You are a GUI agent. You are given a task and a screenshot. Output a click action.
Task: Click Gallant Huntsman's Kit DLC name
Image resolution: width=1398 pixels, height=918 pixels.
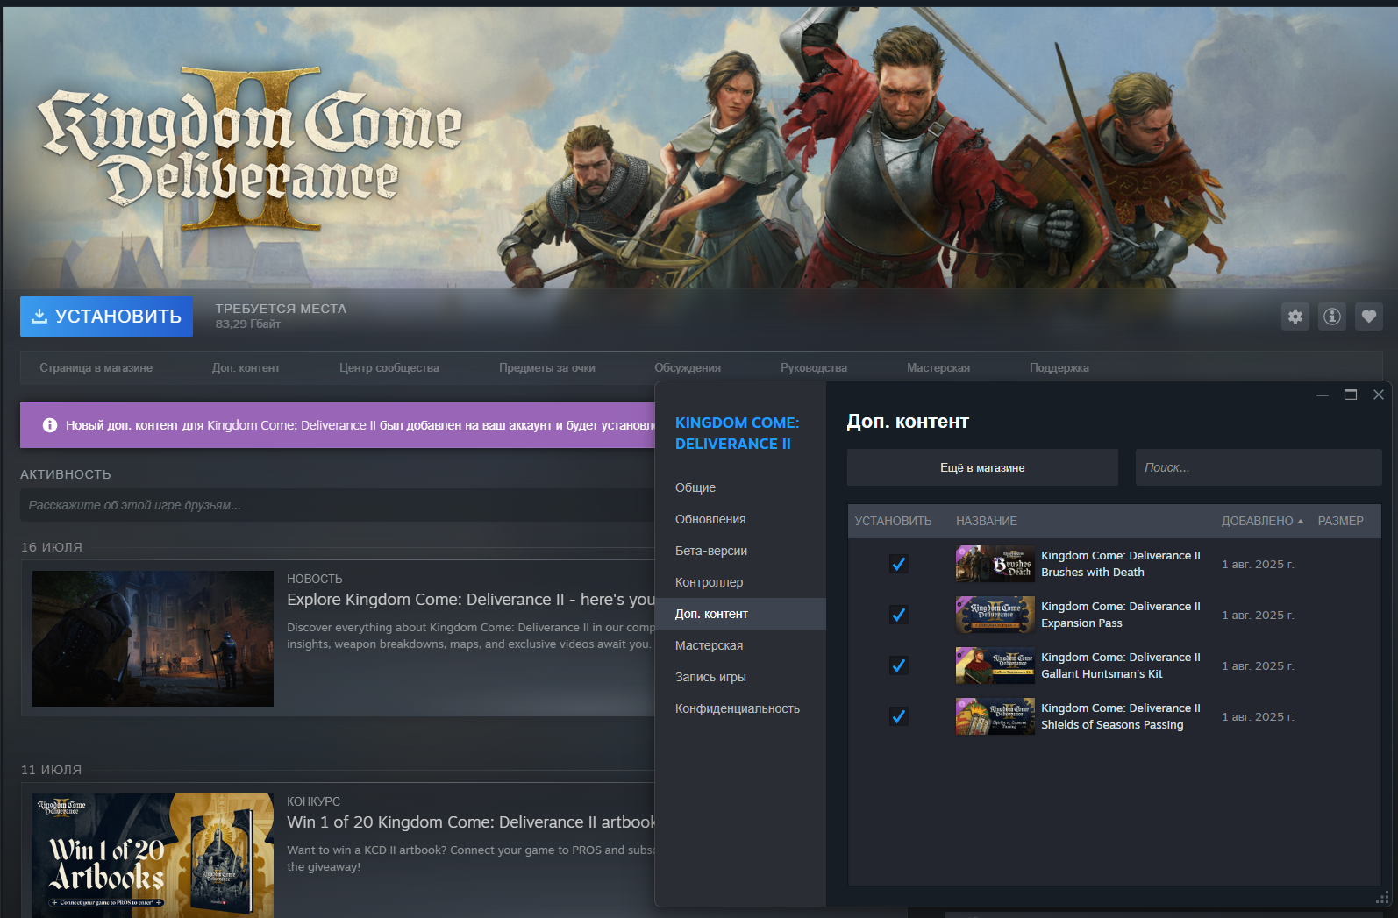[1120, 665]
